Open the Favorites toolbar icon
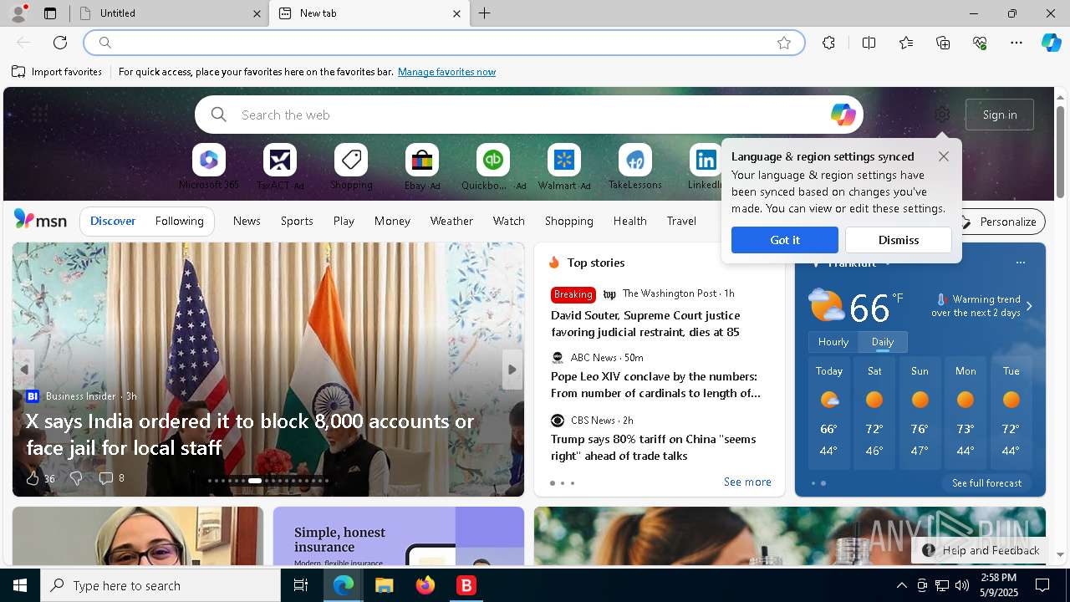1070x602 pixels. click(906, 43)
